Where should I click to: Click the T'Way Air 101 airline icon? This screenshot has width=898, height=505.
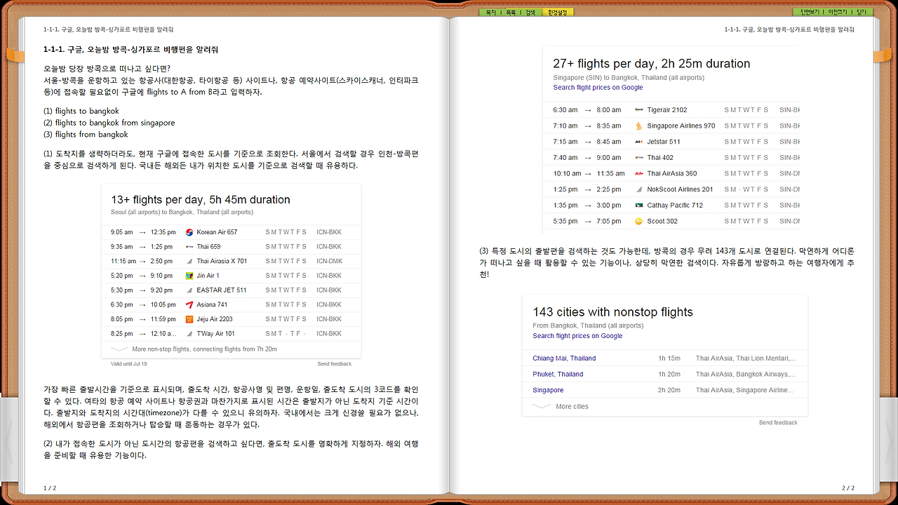coord(189,334)
